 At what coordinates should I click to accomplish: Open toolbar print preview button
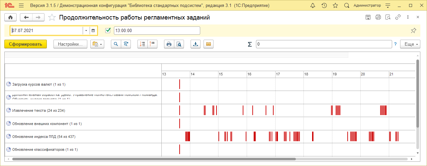point(179,44)
